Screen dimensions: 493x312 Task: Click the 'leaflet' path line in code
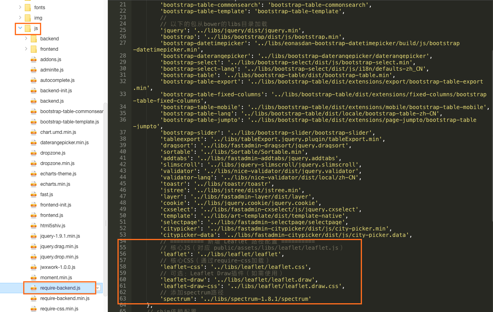coord(222,254)
